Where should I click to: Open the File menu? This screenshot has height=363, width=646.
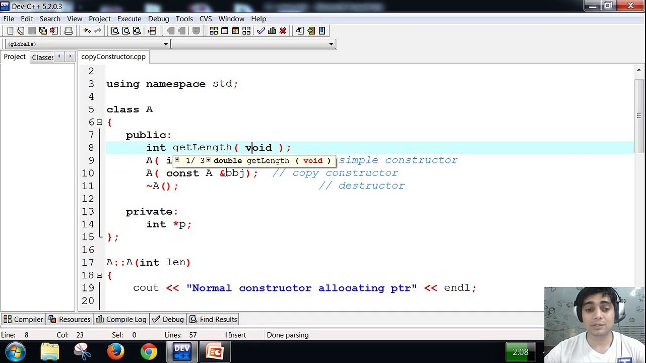click(9, 19)
